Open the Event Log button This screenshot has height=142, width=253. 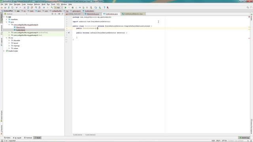pos(244,138)
